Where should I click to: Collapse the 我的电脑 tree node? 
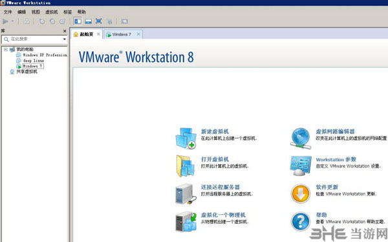click(5, 50)
